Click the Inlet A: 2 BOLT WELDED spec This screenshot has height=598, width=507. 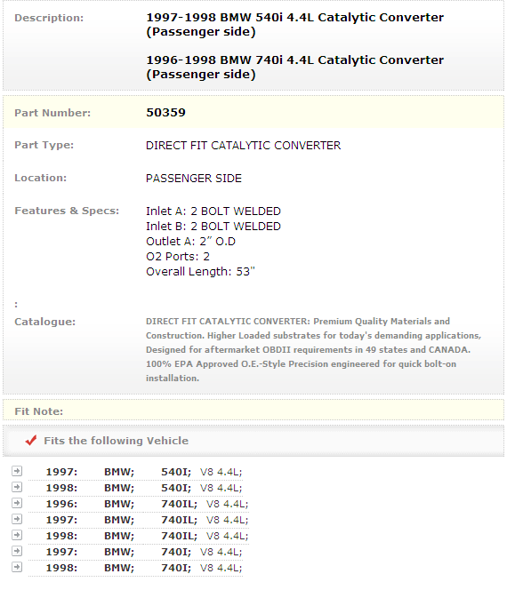click(x=213, y=211)
